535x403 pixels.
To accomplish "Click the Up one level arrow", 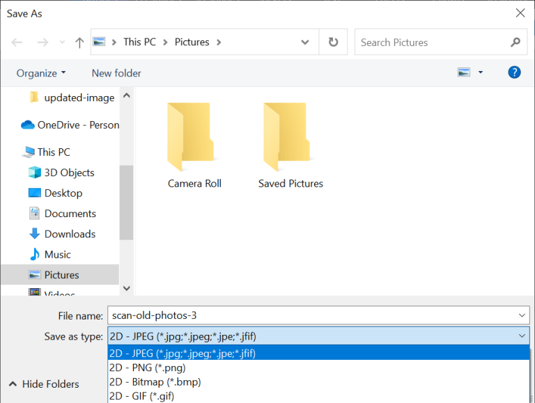I will (x=79, y=42).
